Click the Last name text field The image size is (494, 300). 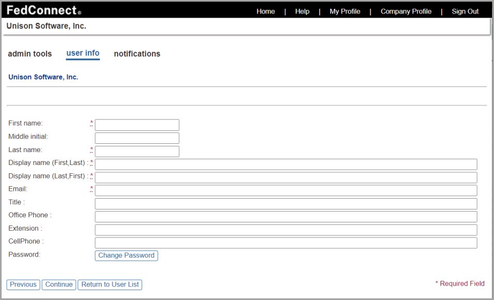click(x=137, y=151)
